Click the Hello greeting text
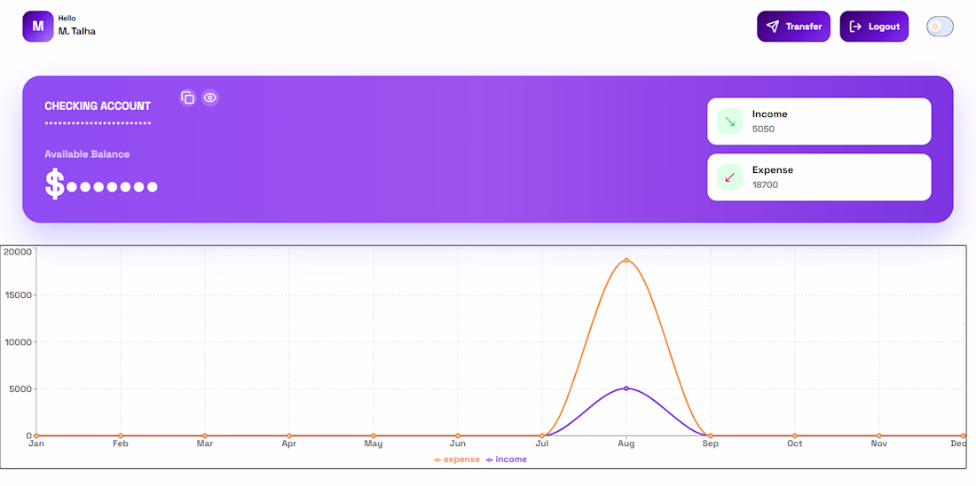Screen dimensions: 976x486 tap(67, 18)
